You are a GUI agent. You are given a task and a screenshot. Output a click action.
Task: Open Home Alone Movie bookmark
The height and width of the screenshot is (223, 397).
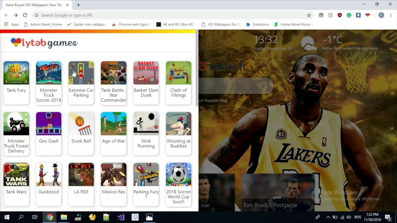pyautogui.click(x=293, y=24)
